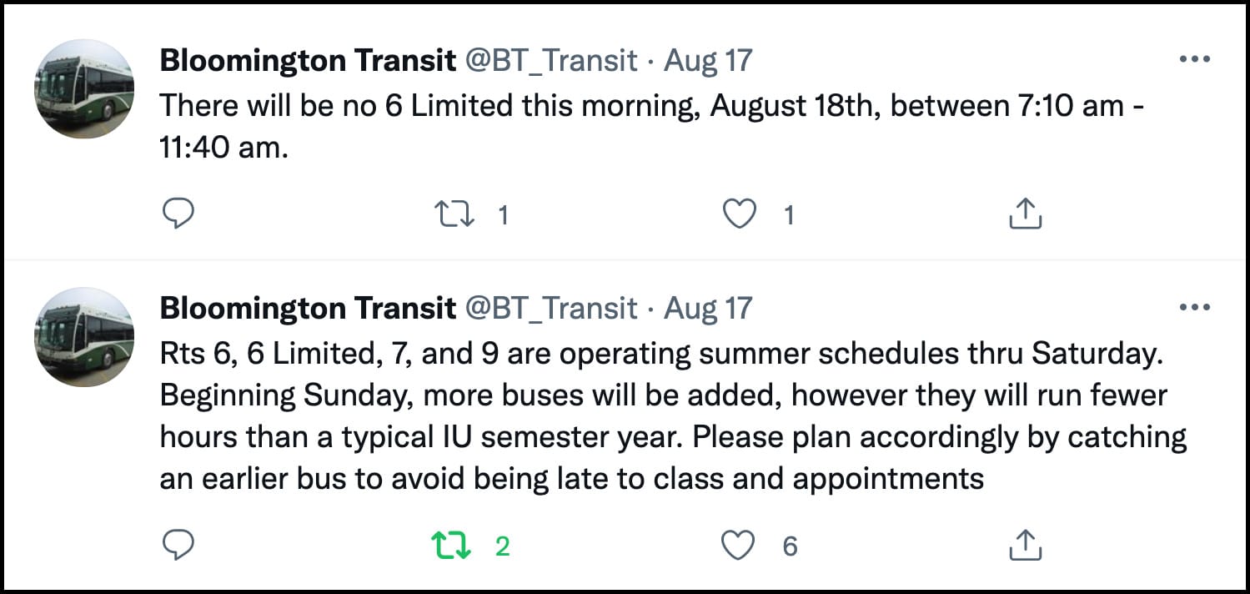Retweet the August 18th 6 Limited tweet

point(455,215)
